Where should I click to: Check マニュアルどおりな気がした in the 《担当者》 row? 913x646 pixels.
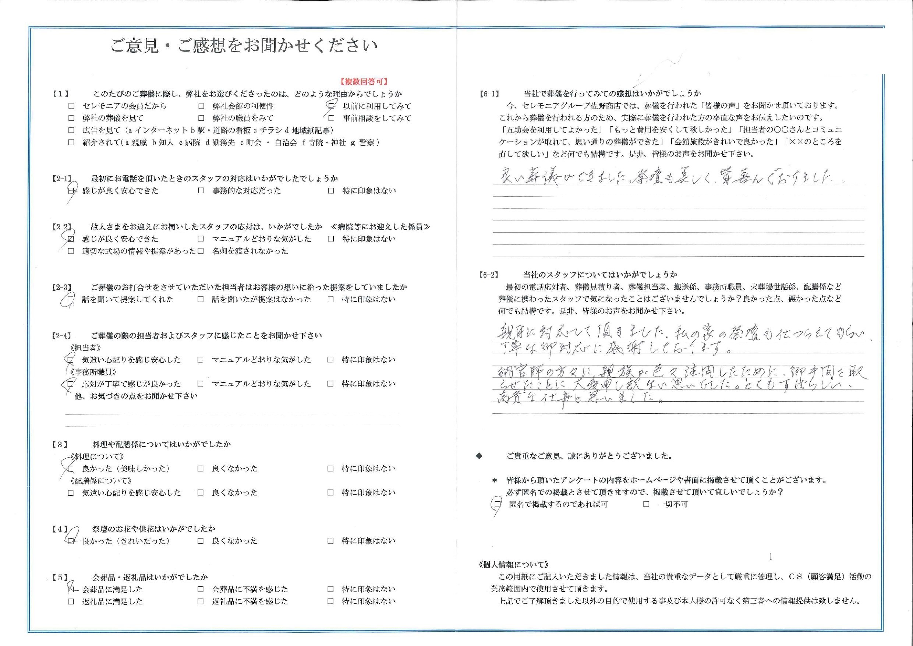pos(201,360)
